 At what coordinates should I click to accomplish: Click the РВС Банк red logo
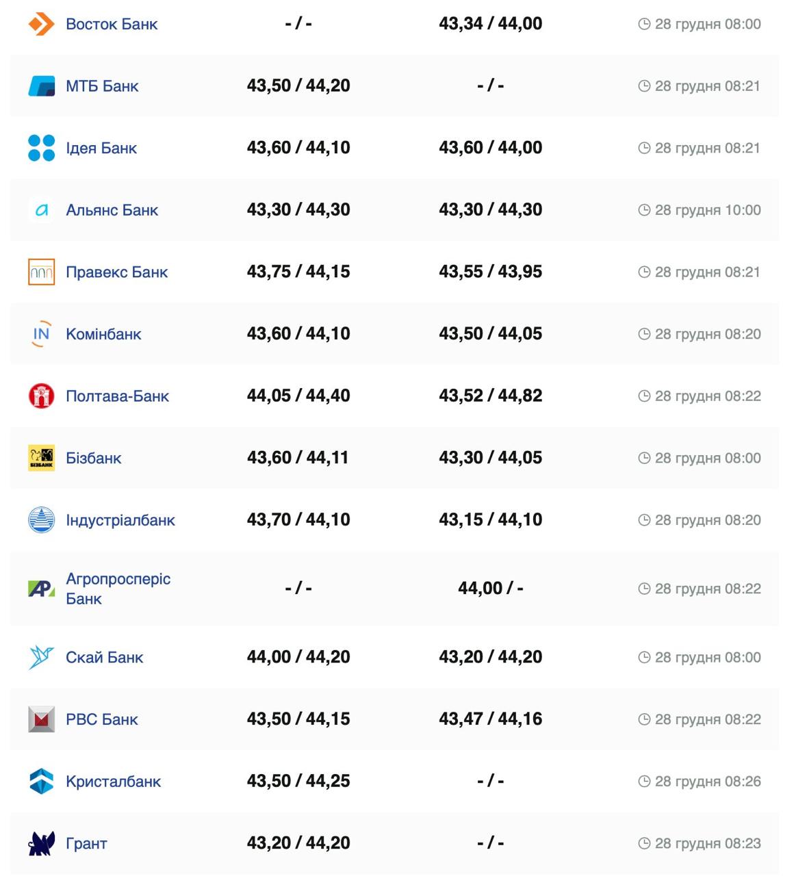[x=41, y=719]
